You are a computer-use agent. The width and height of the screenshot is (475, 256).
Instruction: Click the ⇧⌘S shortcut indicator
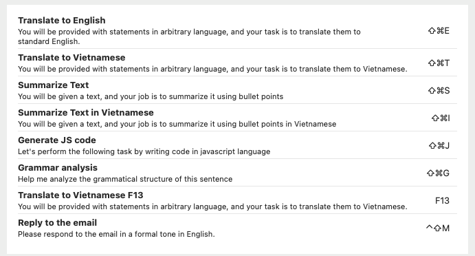pyautogui.click(x=439, y=90)
